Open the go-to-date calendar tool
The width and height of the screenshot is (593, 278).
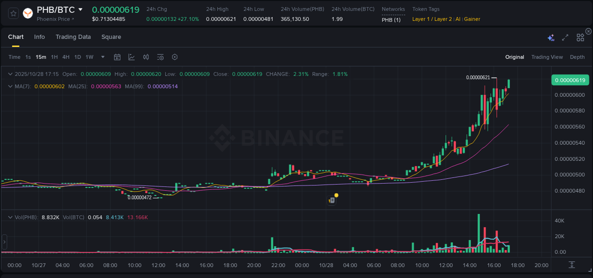pyautogui.click(x=117, y=57)
